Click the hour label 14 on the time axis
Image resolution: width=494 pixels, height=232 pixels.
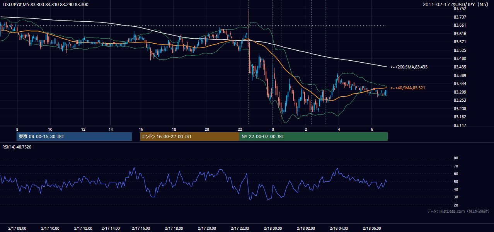(111, 129)
